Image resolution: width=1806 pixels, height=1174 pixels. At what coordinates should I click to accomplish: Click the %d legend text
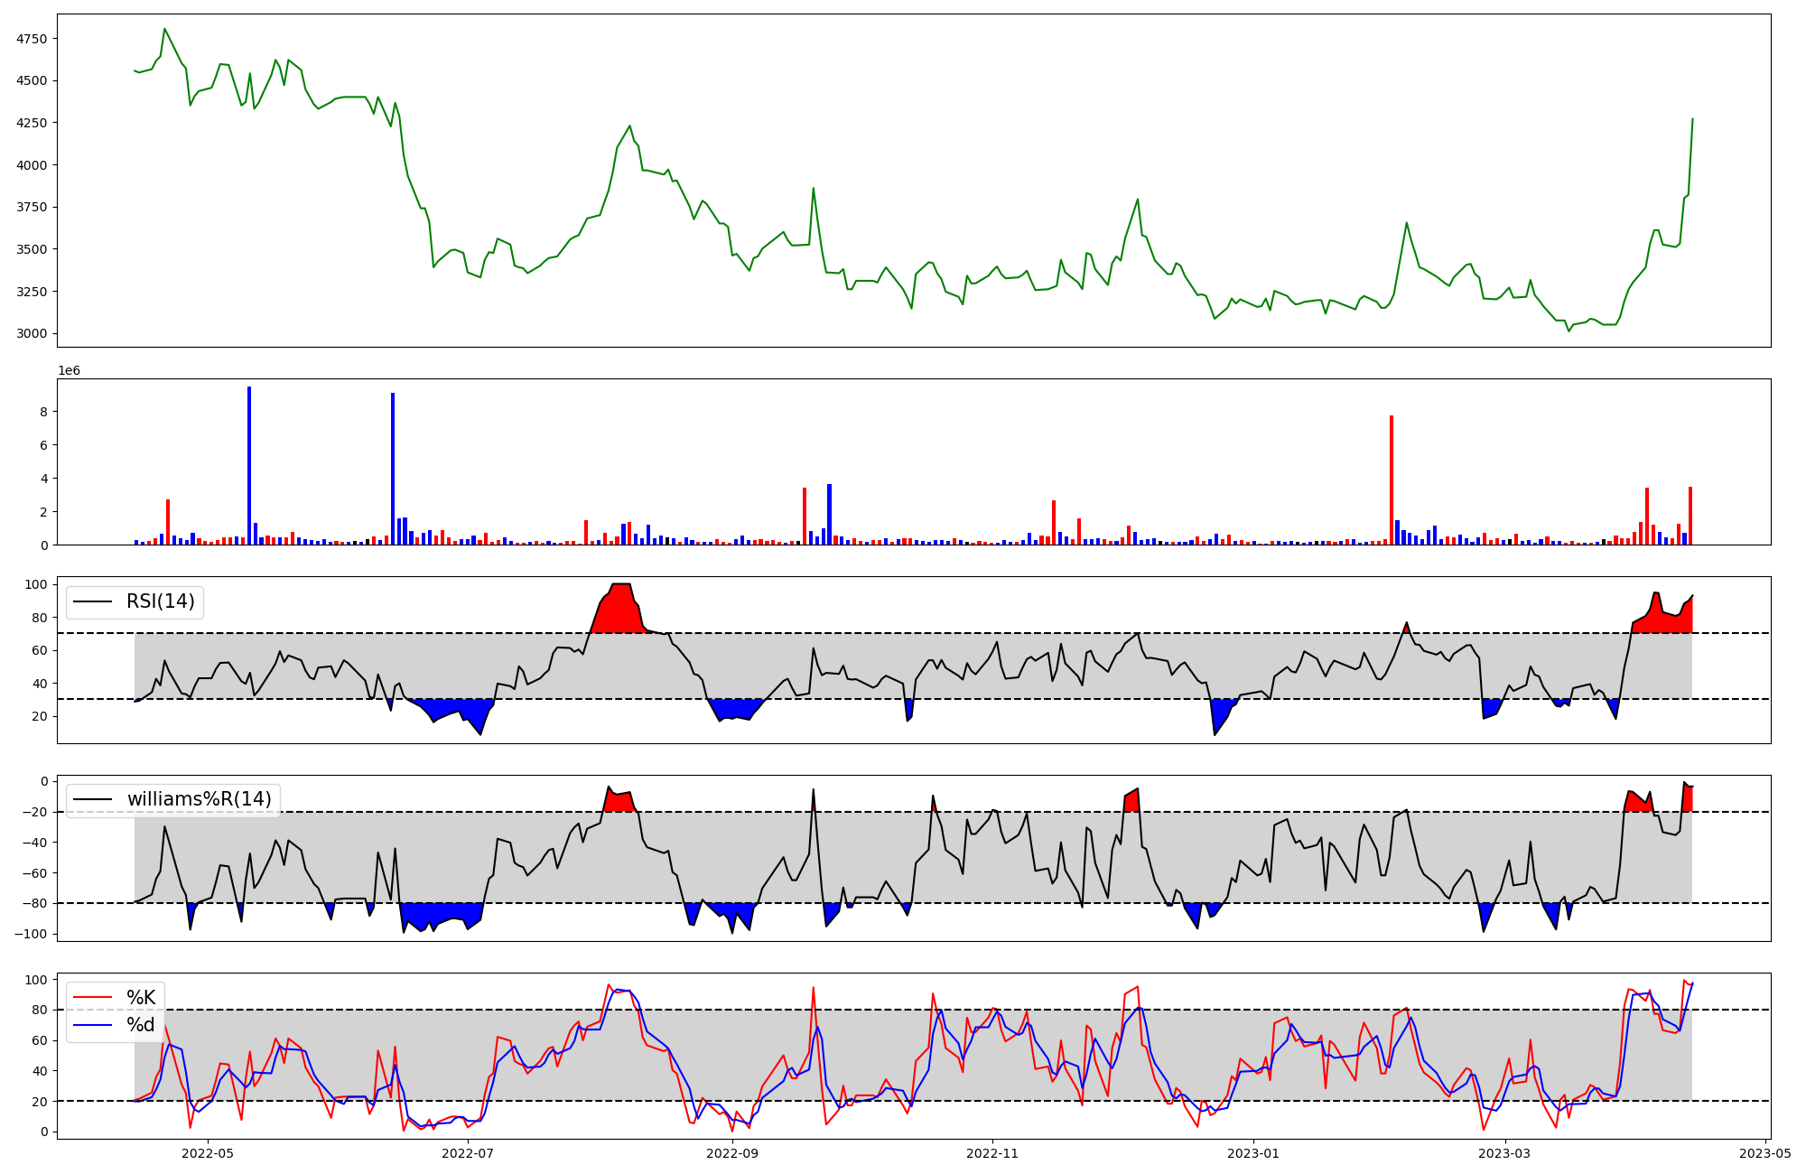click(141, 1025)
